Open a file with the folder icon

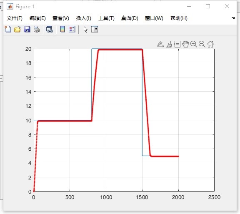coord(17,29)
